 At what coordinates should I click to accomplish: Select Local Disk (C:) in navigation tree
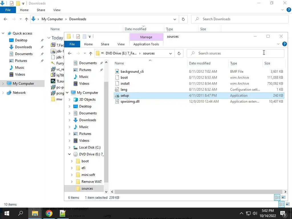(x=90, y=147)
